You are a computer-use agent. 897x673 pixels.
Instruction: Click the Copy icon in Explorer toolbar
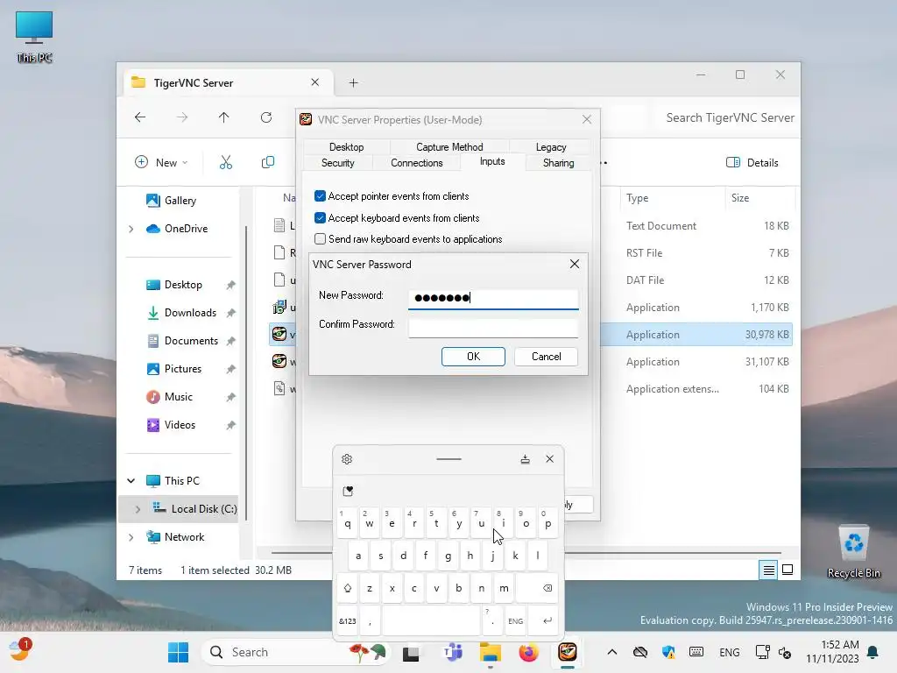(x=268, y=162)
